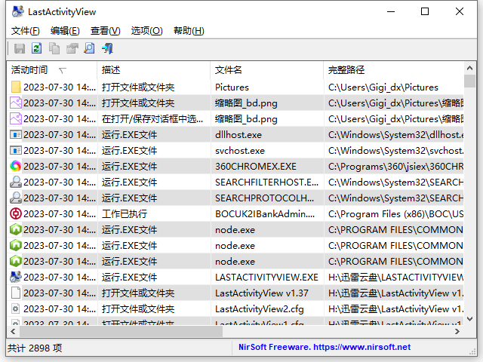Click the LASTACTIVITYVIEW.EXE row icon

(x=16, y=277)
